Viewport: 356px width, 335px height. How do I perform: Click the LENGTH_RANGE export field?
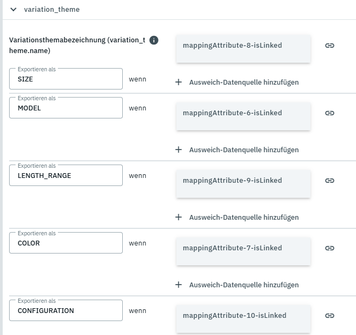tap(66, 176)
